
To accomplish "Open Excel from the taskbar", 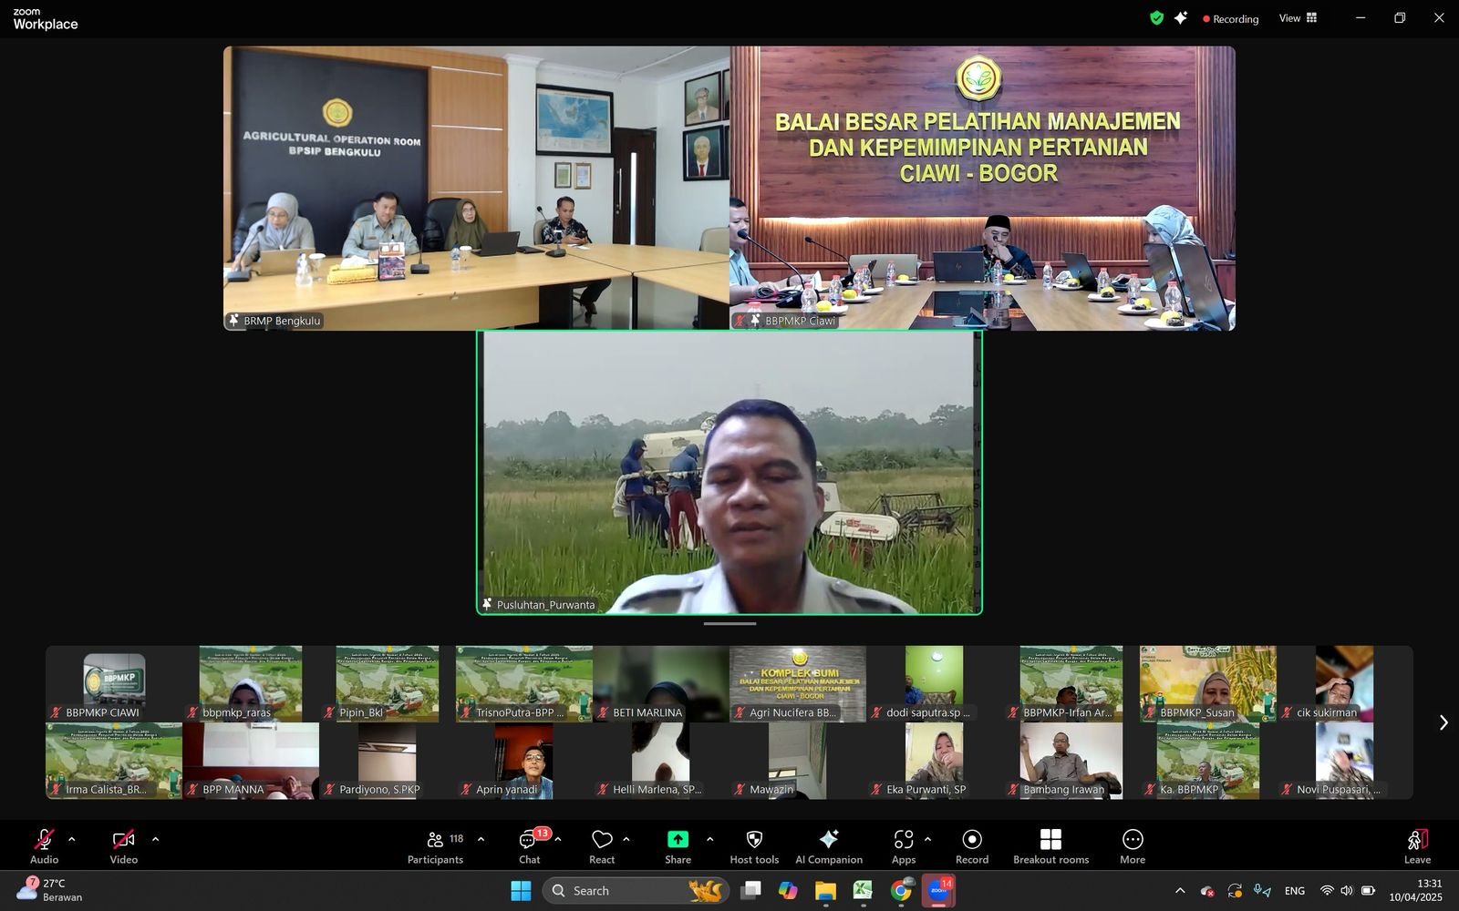I will [863, 890].
